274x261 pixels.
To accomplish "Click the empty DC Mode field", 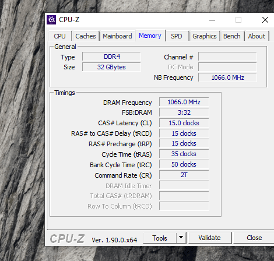I will [227, 67].
